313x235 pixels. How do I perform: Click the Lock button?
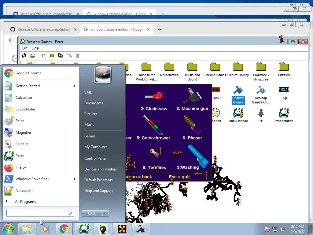pos(92,213)
